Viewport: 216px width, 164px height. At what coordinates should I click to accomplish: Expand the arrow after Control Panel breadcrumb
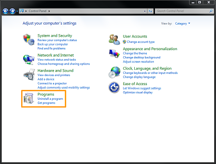(49, 11)
